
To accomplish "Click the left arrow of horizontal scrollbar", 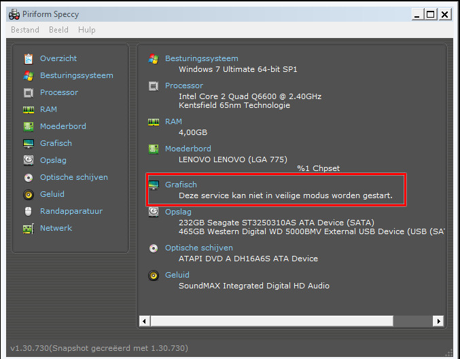I will click(x=144, y=321).
